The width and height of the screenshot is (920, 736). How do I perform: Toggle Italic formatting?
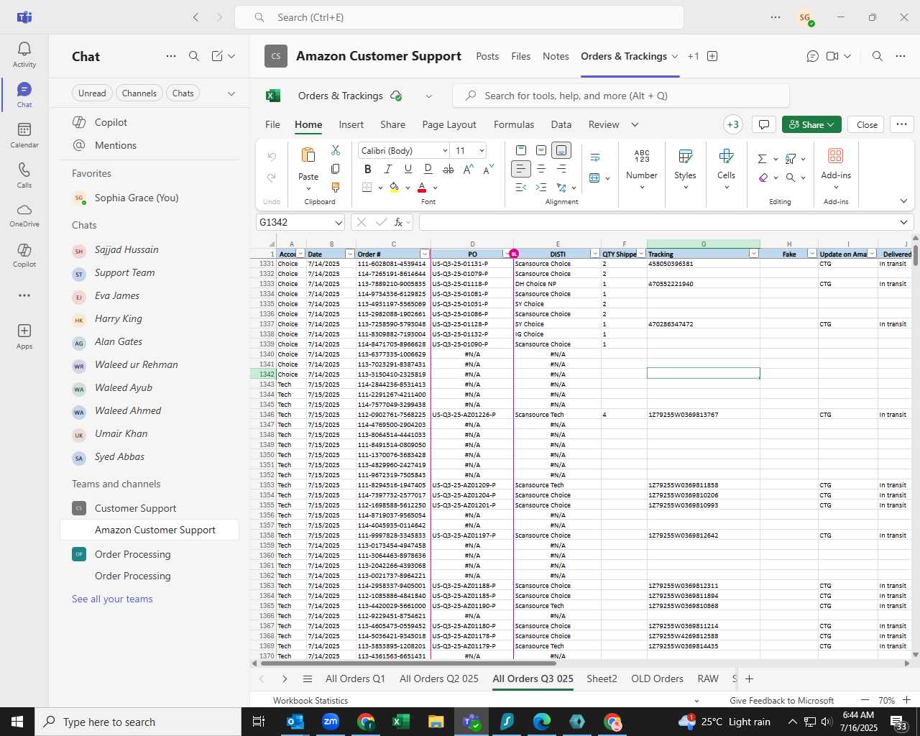pyautogui.click(x=388, y=169)
